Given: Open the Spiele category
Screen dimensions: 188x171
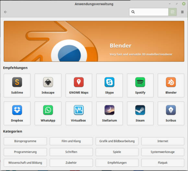Looking at the screenshot, I should coord(117,152).
